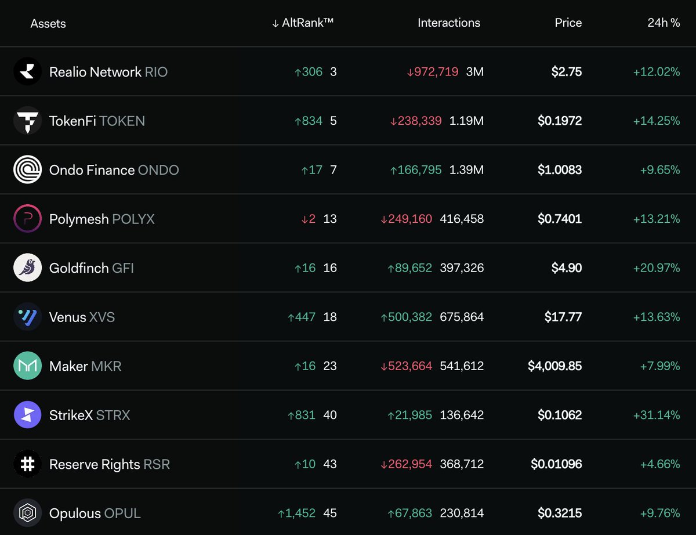Click the Goldfinch bird logo icon
The width and height of the screenshot is (696, 535).
(27, 268)
